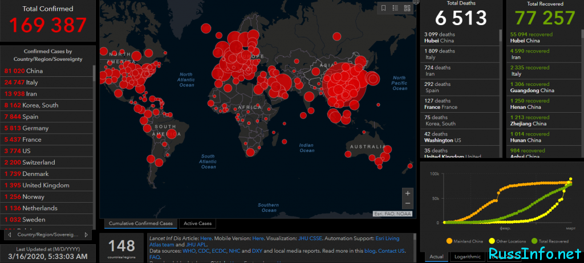Click 1 809 deaths Italy entry
The image size is (584, 263).
click(x=460, y=54)
